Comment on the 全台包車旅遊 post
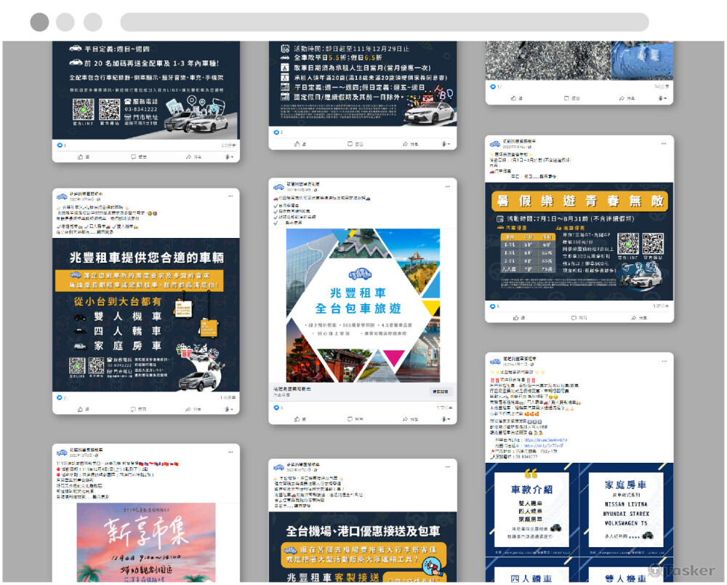Screen dimensions: 727x585 pyautogui.click(x=356, y=419)
